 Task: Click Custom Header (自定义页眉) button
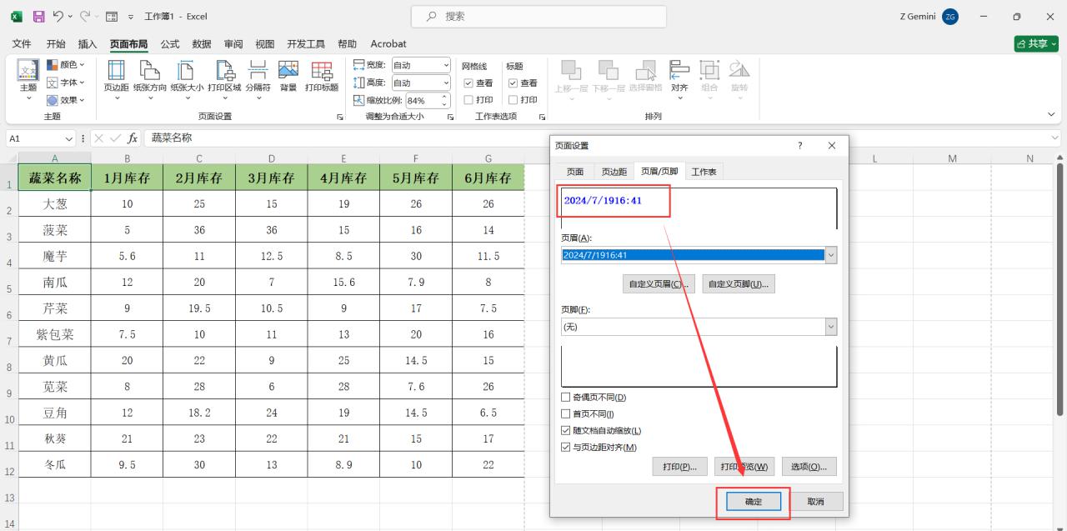pos(659,284)
